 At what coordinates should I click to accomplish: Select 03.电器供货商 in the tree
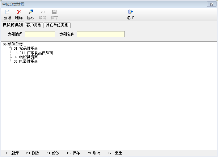(26, 61)
